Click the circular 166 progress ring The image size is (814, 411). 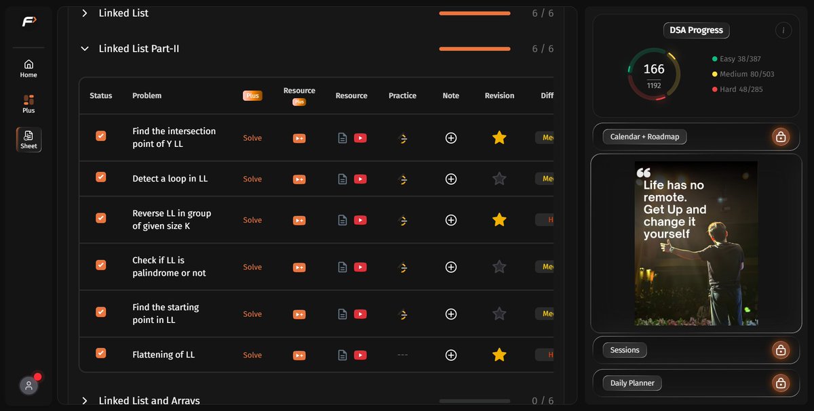tap(654, 74)
